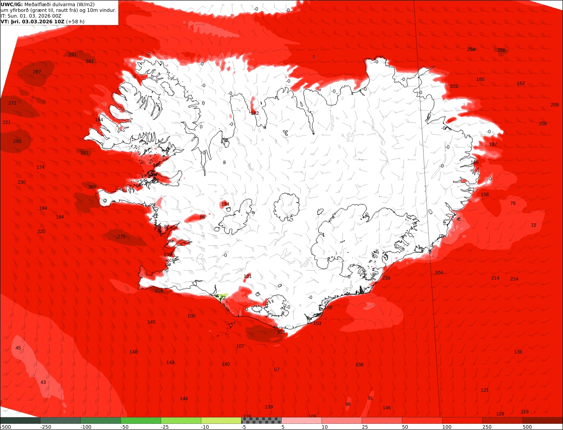Click the map value '272'
The height and width of the screenshot is (430, 563).
12,103
